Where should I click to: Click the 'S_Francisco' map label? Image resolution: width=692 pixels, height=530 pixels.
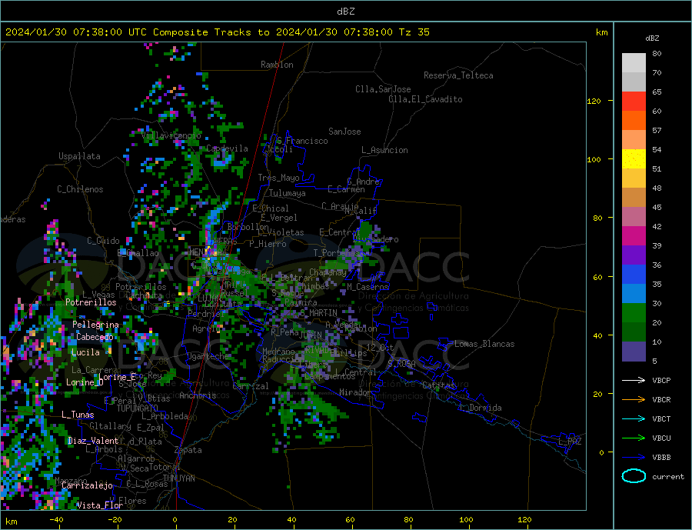pos(302,141)
